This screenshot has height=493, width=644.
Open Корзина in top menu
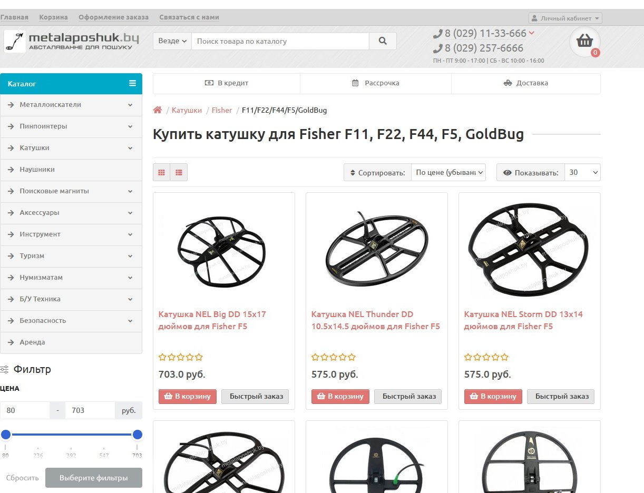click(53, 17)
